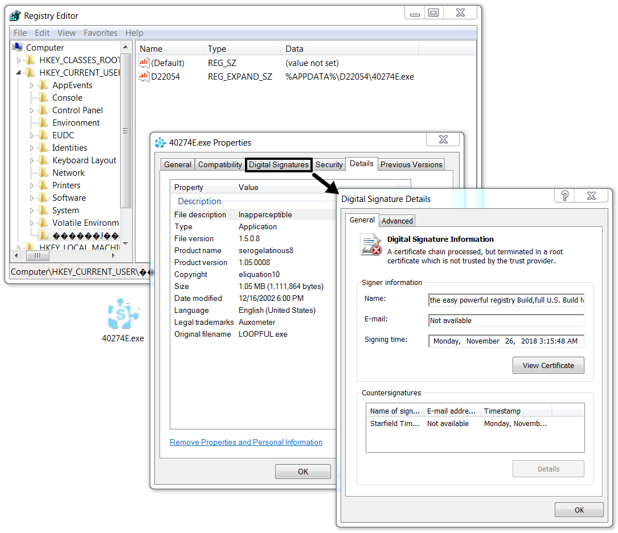Image resolution: width=618 pixels, height=533 pixels.
Task: Click the Console folder icon
Action: tap(43, 98)
